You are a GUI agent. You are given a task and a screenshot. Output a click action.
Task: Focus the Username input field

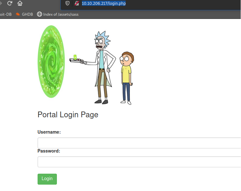coord(139,143)
